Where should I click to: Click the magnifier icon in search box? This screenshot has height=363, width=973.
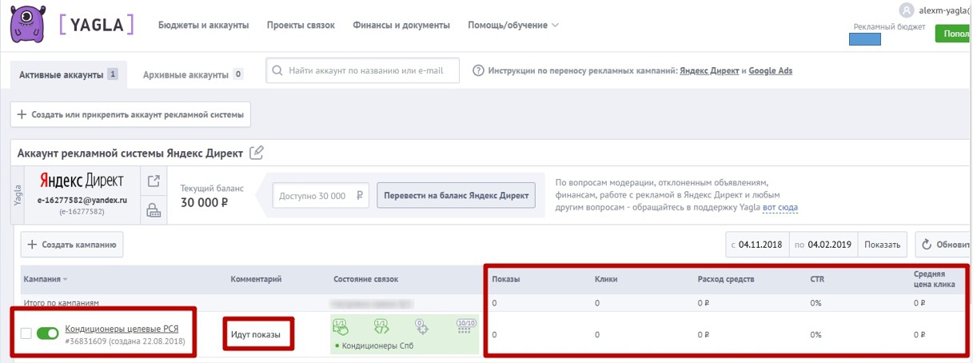[x=277, y=70]
